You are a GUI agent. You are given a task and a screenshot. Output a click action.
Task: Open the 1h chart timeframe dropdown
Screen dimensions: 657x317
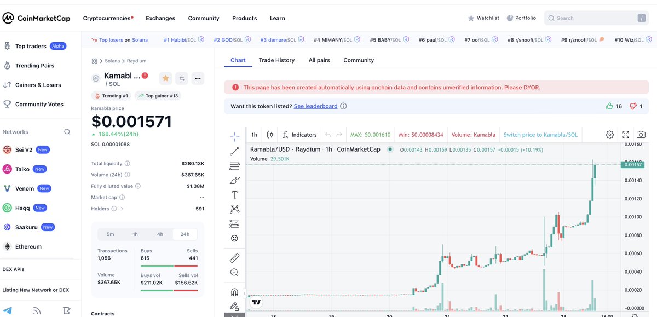(x=254, y=135)
